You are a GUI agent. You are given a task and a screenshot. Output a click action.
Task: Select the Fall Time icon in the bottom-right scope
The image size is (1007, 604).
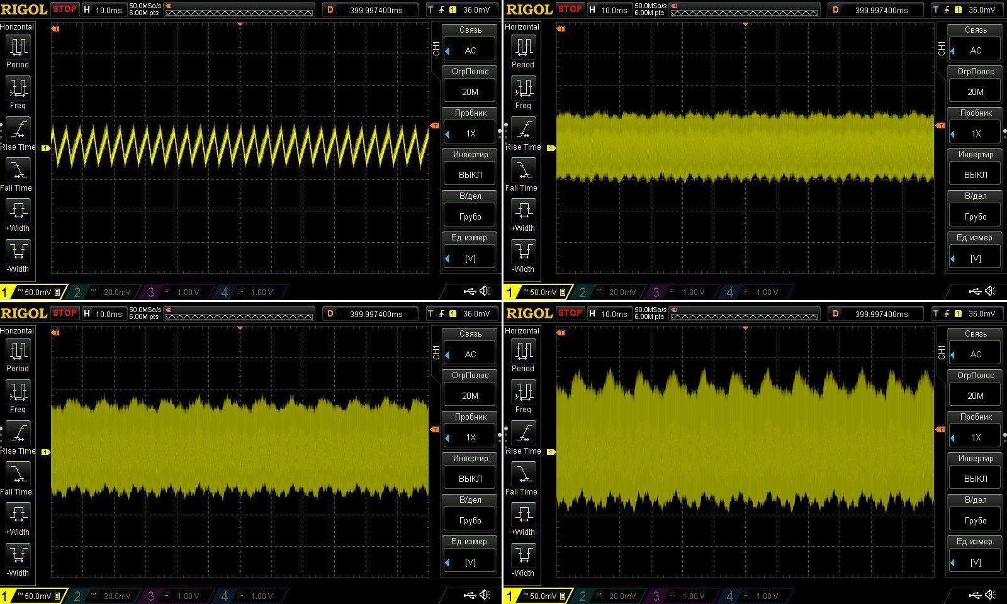tap(522, 474)
